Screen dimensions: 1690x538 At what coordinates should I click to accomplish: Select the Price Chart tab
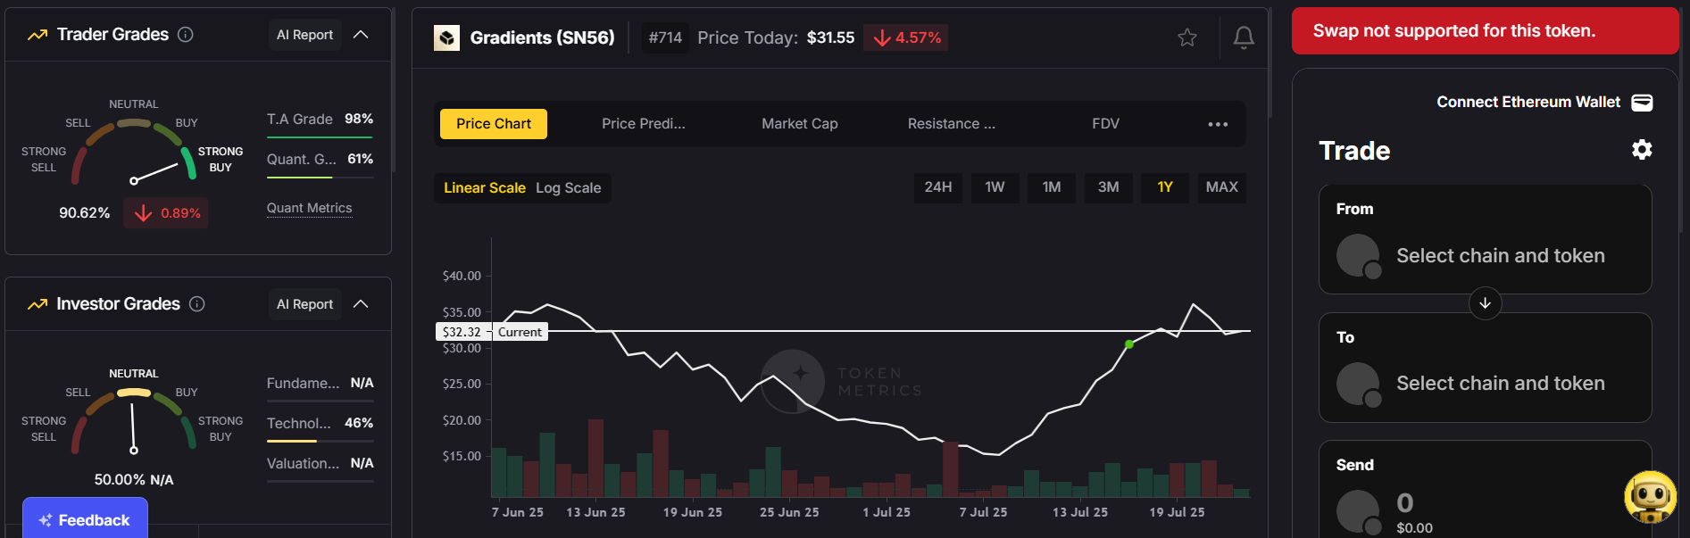(x=494, y=124)
